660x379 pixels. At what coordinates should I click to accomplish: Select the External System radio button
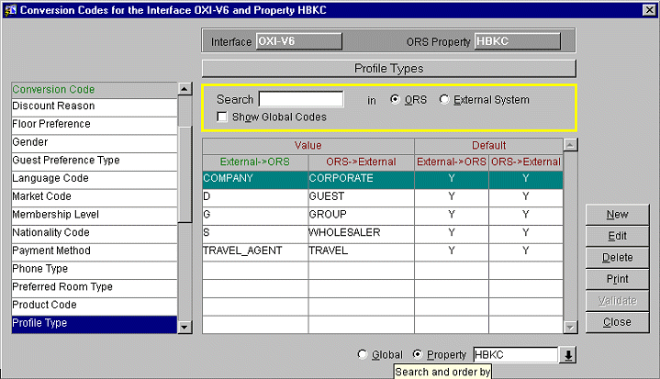tap(444, 100)
